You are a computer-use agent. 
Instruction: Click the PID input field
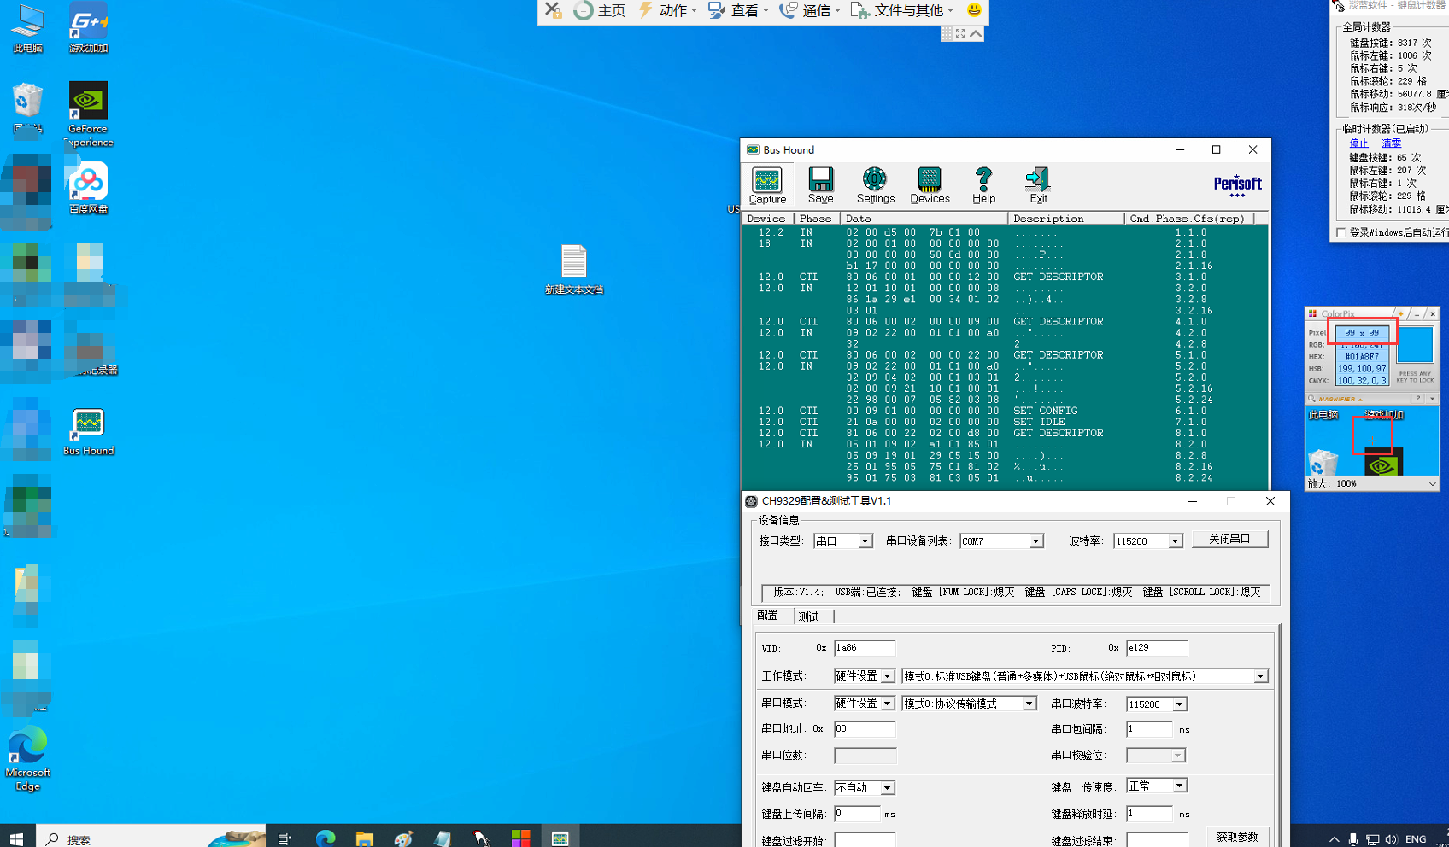click(x=1157, y=648)
